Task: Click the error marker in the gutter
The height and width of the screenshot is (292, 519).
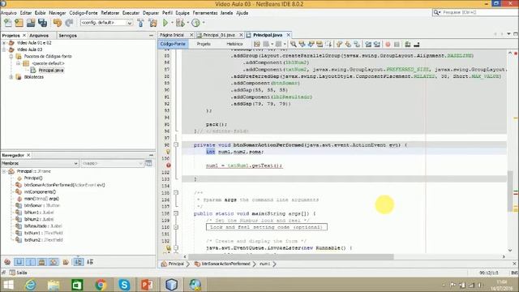Action: click(168, 165)
